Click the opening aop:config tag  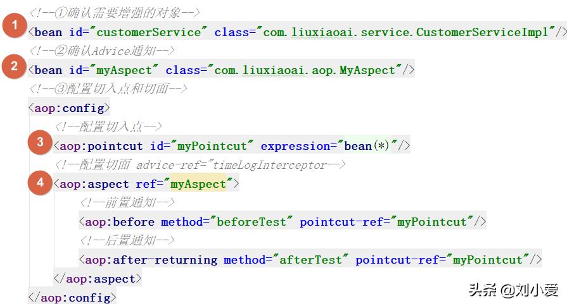point(69,108)
